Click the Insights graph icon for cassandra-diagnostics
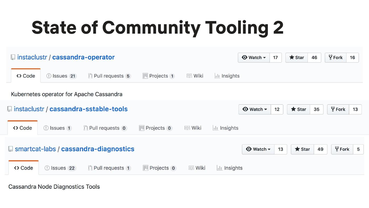Image resolution: width=369 pixels, height=208 pixels. [x=219, y=168]
